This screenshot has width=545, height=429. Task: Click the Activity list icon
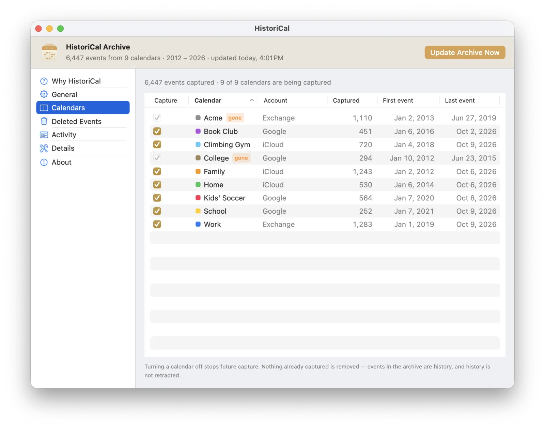coord(44,135)
